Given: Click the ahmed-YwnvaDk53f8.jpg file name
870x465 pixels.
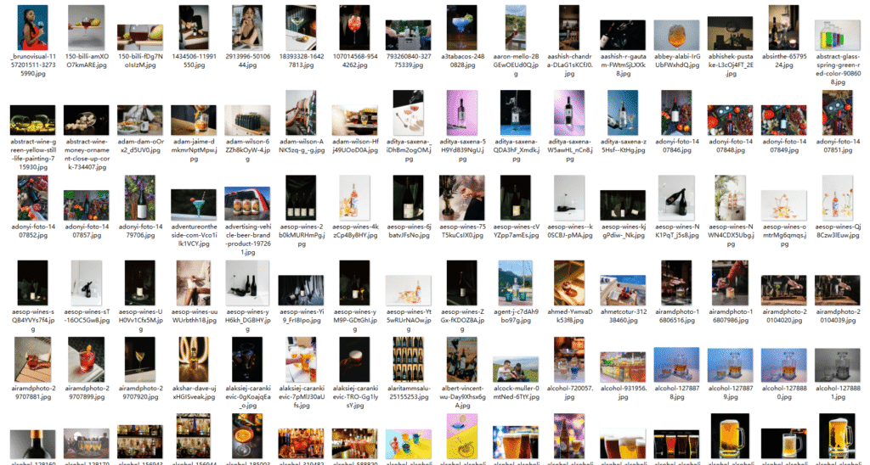Looking at the screenshot, I should (570, 316).
